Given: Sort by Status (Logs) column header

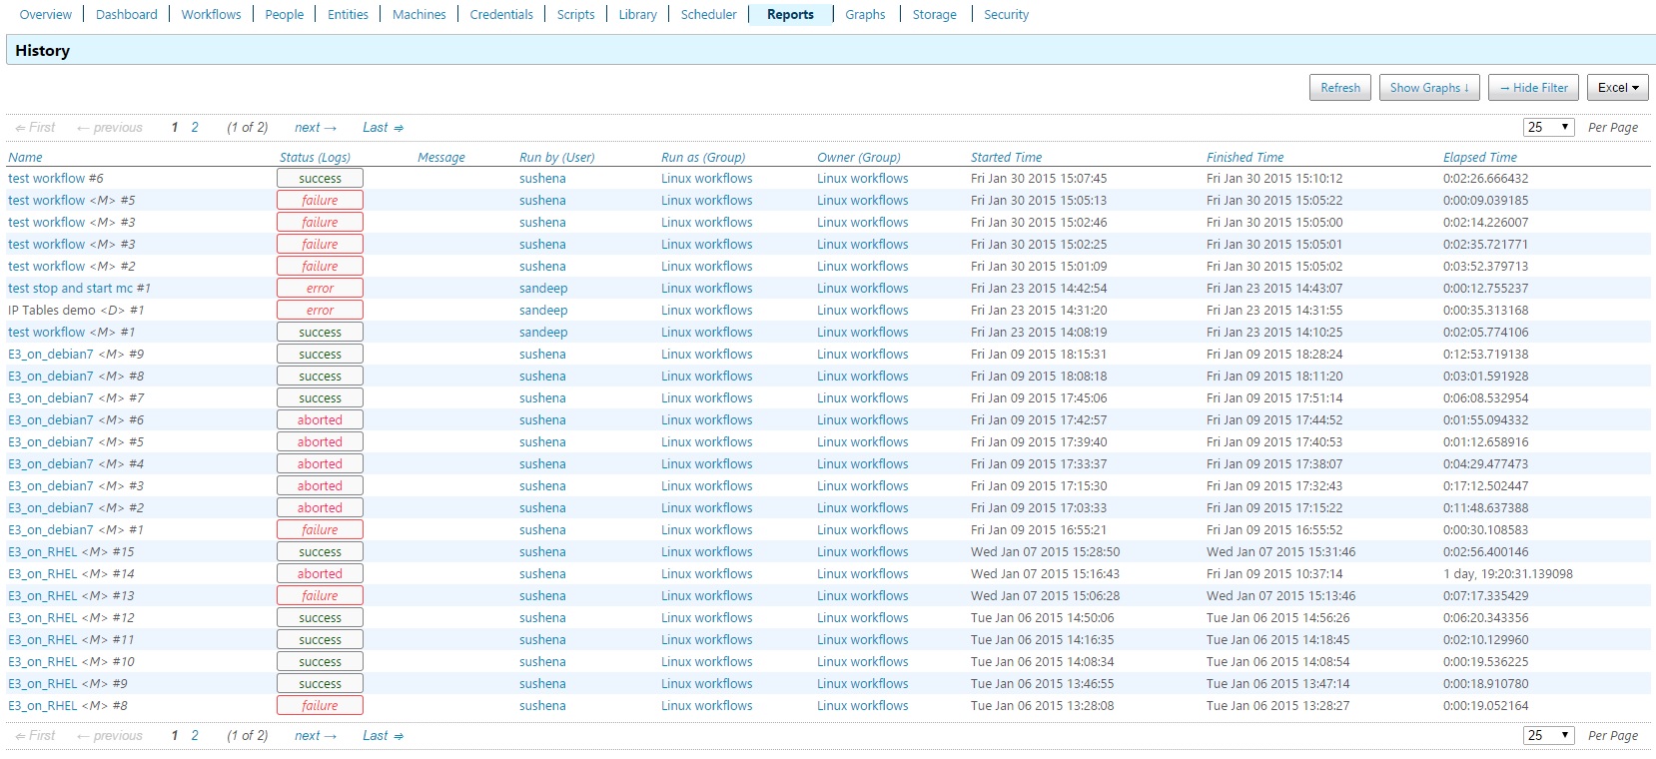Looking at the screenshot, I should click(315, 157).
